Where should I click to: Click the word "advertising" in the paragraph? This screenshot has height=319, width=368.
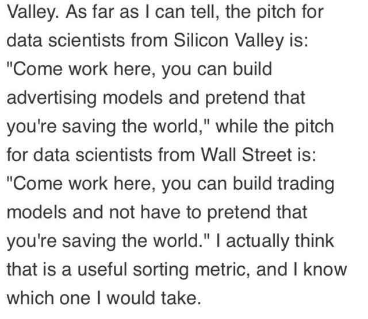click(x=52, y=98)
